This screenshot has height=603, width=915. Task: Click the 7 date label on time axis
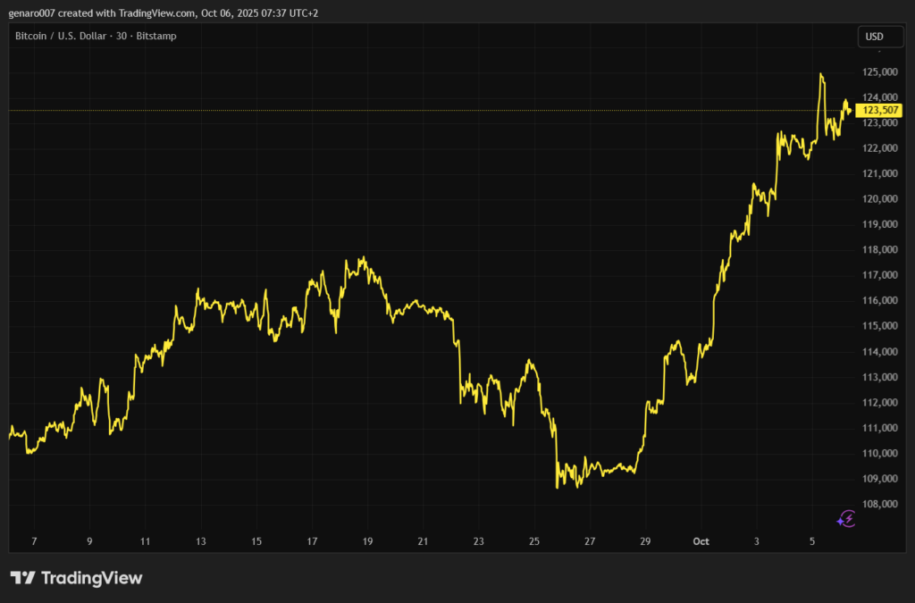[x=34, y=541]
